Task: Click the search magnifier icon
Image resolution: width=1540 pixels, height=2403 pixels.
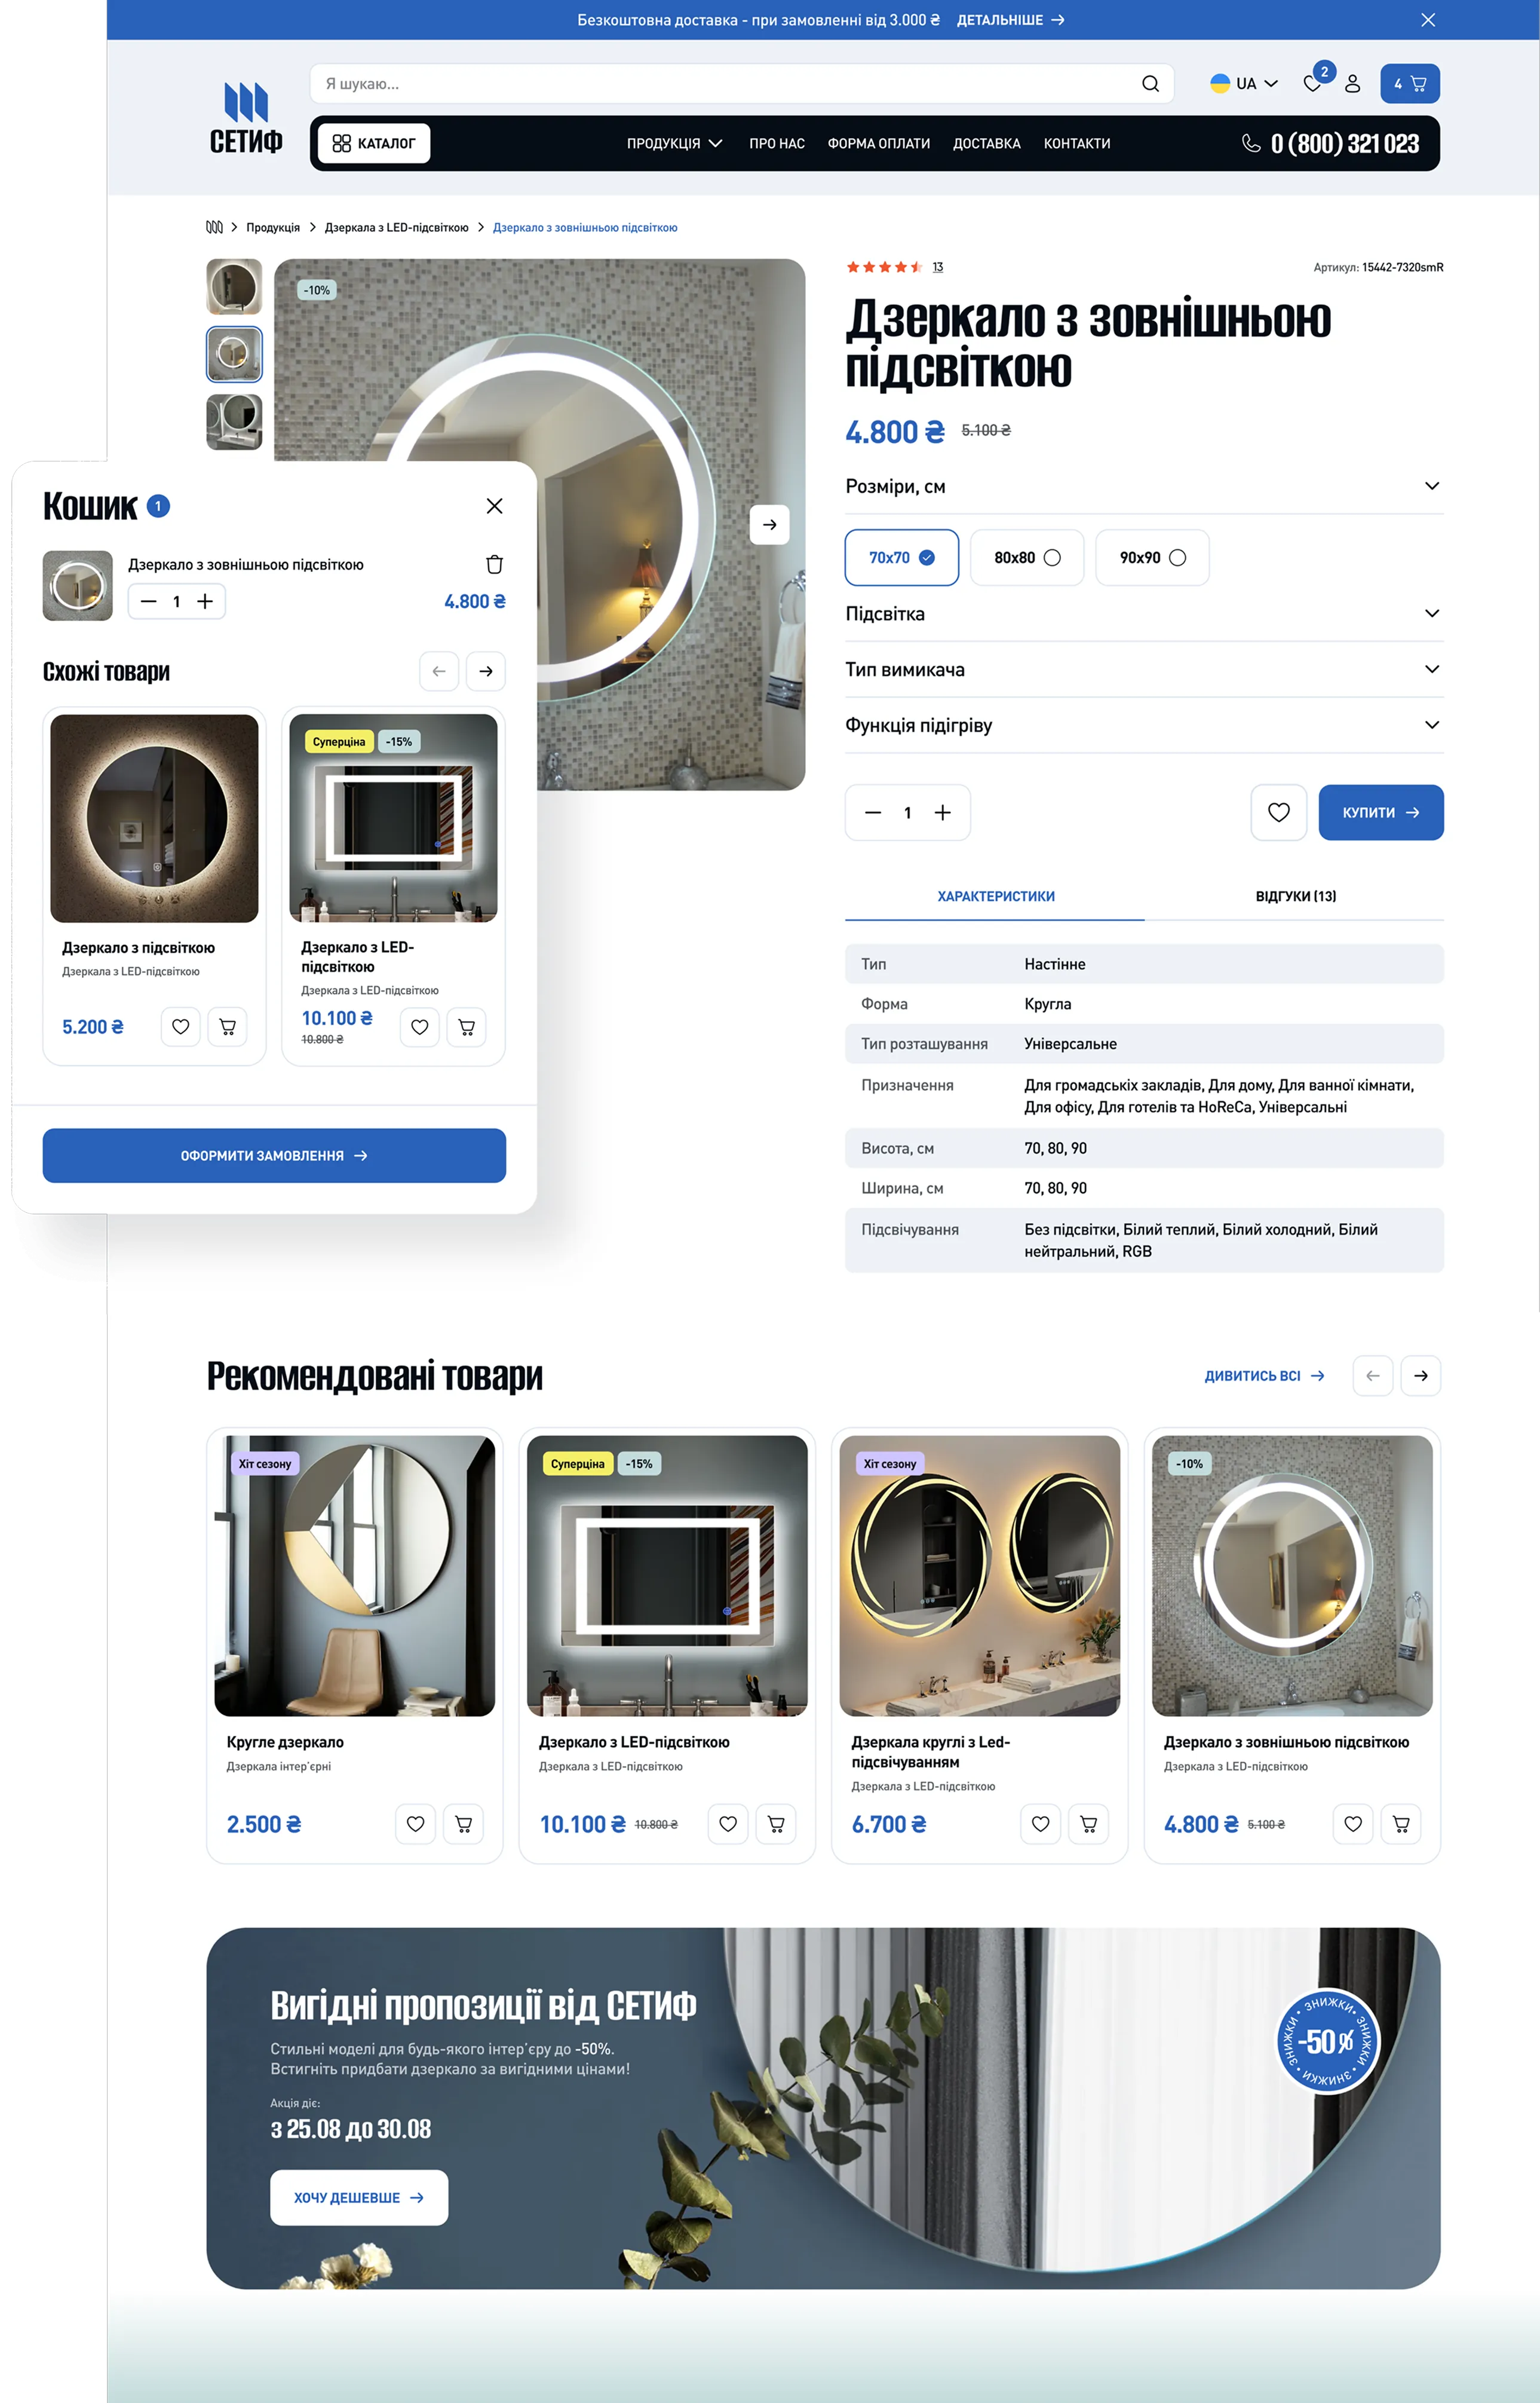Action: click(1150, 84)
